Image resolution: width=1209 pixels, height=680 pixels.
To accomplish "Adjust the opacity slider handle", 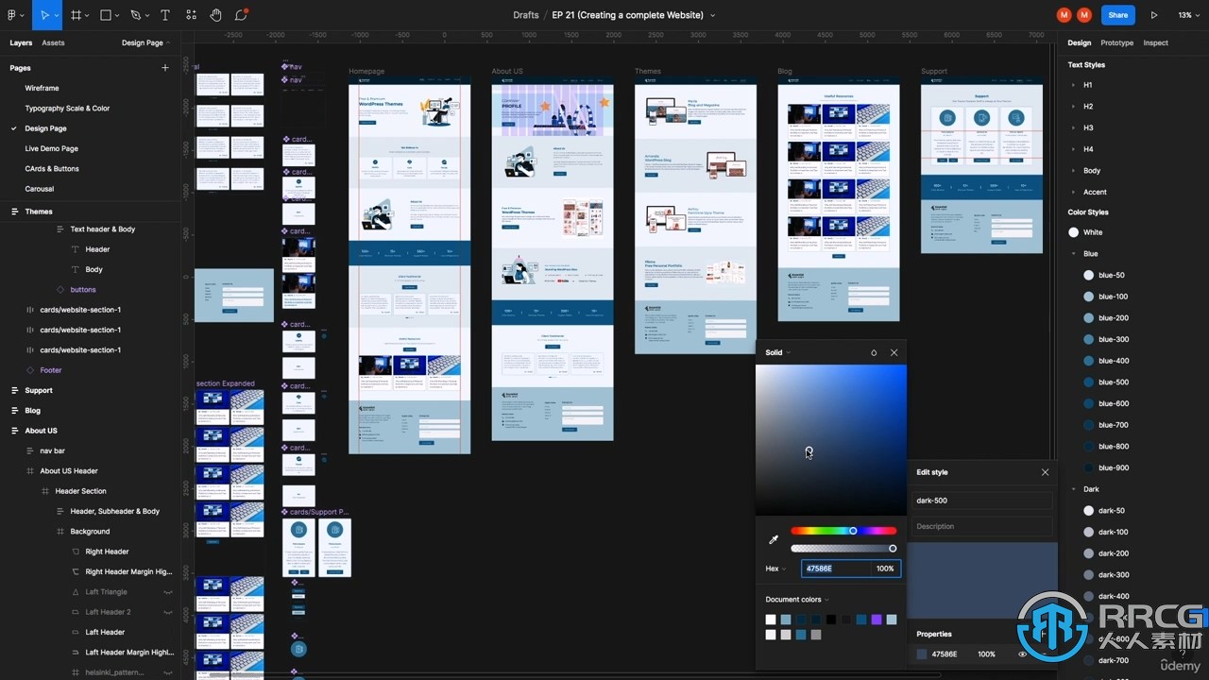I will pos(893,548).
